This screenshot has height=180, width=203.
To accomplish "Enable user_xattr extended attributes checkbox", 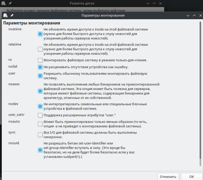I will [x=40, y=115].
